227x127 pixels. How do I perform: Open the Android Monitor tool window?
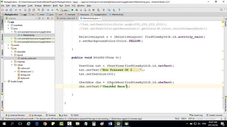(x=15, y=115)
